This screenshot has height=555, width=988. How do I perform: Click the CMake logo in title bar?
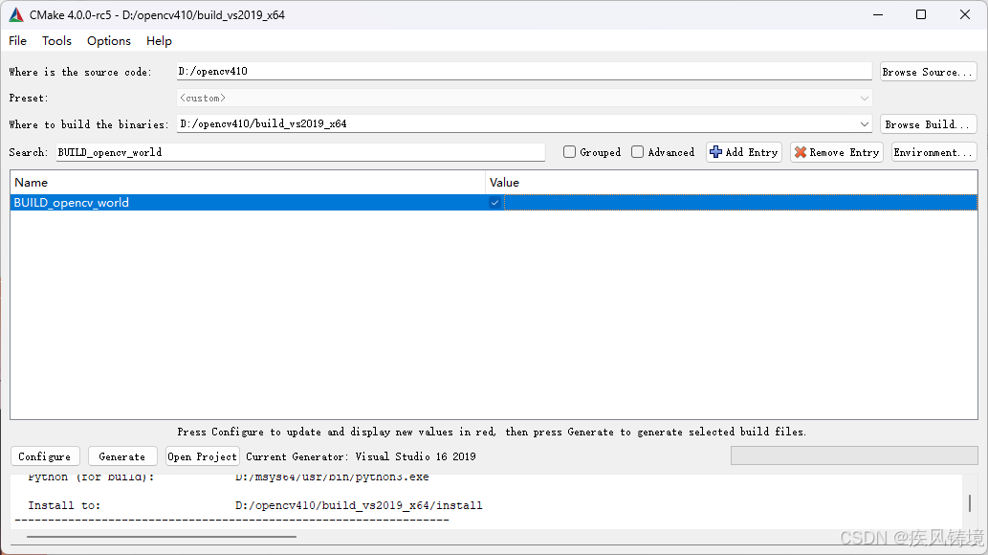(x=15, y=14)
